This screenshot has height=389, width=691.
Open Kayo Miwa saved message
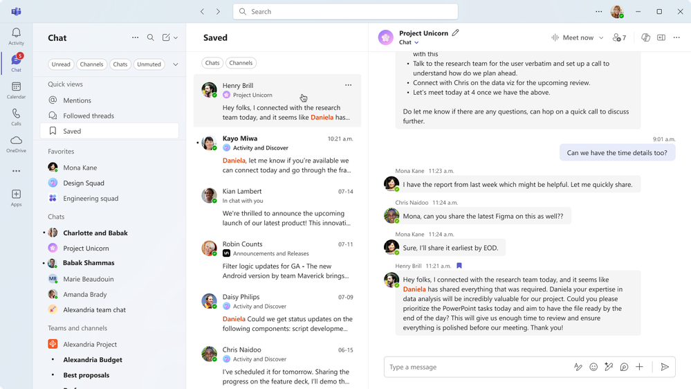tap(277, 154)
